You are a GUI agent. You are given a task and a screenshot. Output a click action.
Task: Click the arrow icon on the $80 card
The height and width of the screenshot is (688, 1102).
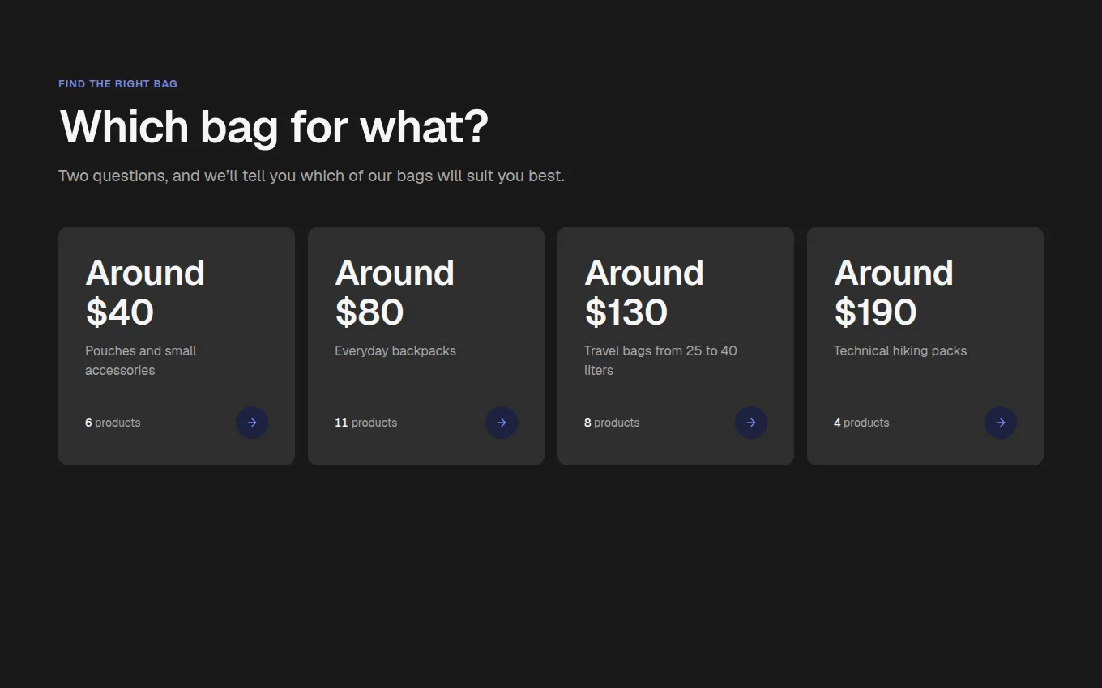point(502,423)
